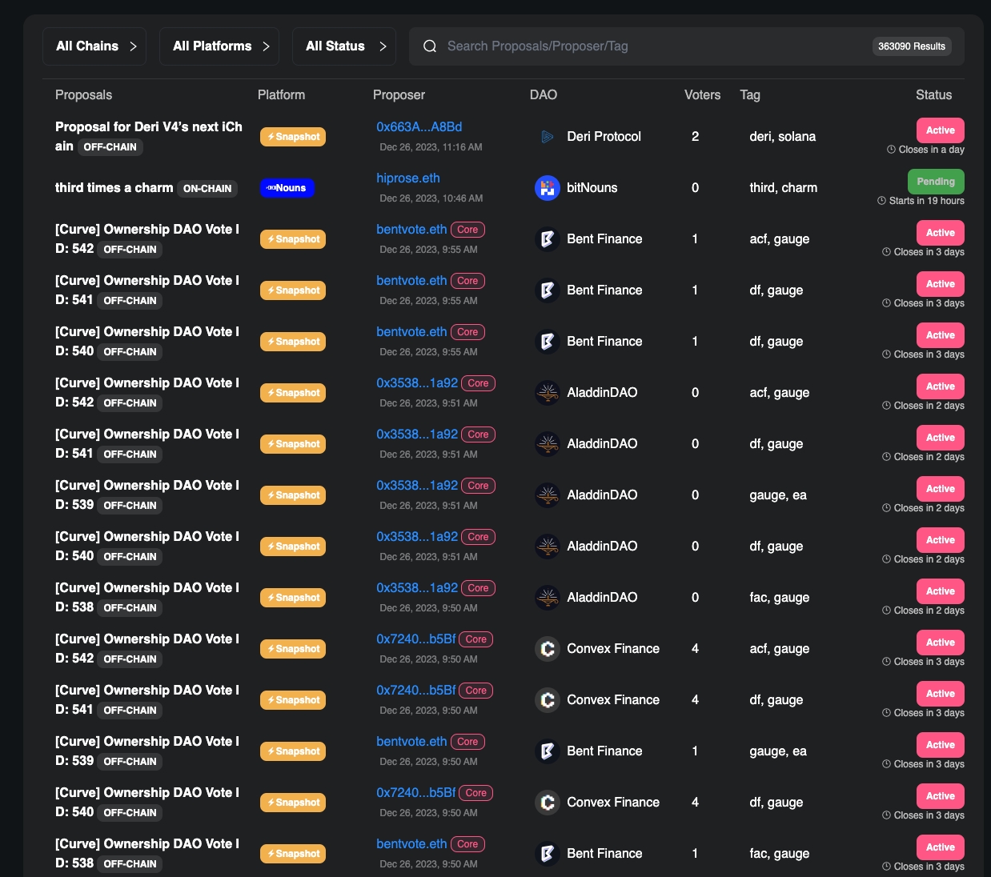Open the hiprose.eth proposer profile
The height and width of the screenshot is (877, 991).
408,178
